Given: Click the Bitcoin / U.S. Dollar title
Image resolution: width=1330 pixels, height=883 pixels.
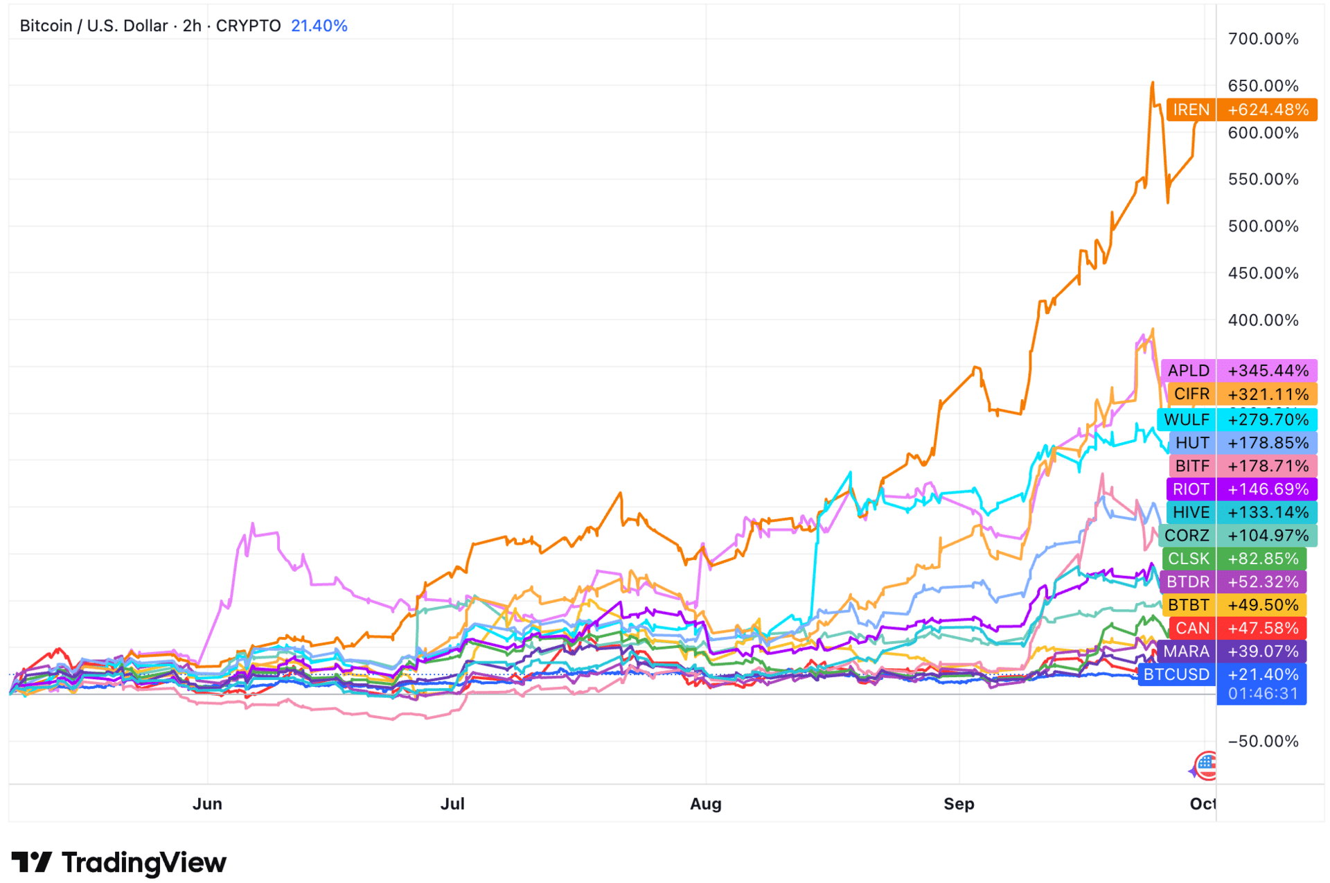Looking at the screenshot, I should pos(94,26).
